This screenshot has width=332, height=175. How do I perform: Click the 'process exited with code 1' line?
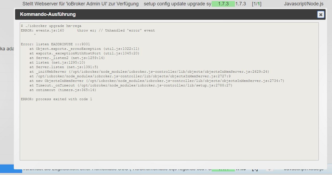click(56, 99)
